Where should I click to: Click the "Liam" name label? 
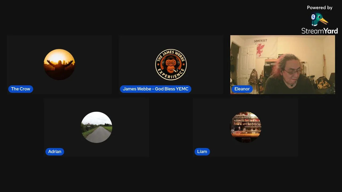pyautogui.click(x=202, y=151)
